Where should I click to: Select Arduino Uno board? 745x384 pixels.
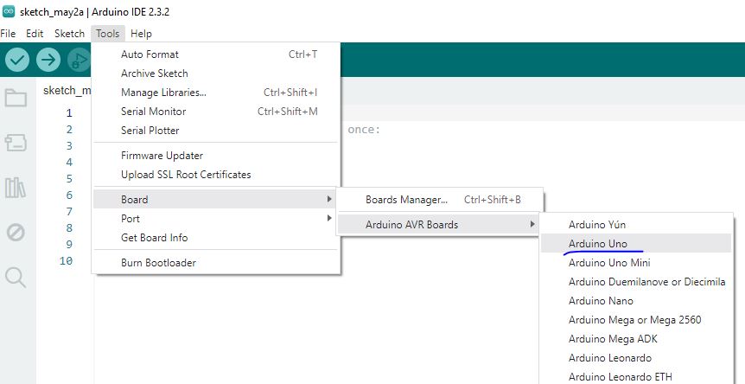pyautogui.click(x=637, y=244)
